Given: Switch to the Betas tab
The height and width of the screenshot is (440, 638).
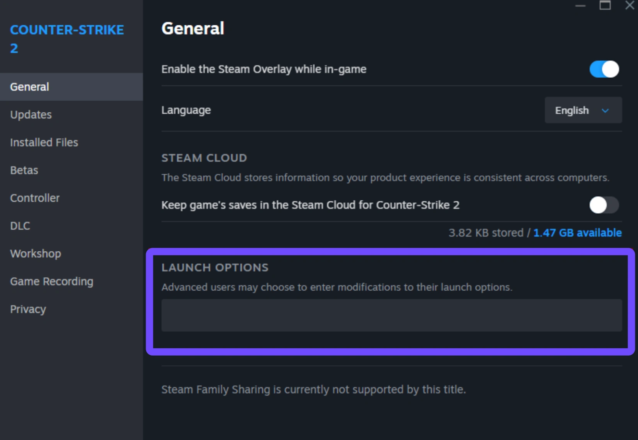Looking at the screenshot, I should (24, 170).
